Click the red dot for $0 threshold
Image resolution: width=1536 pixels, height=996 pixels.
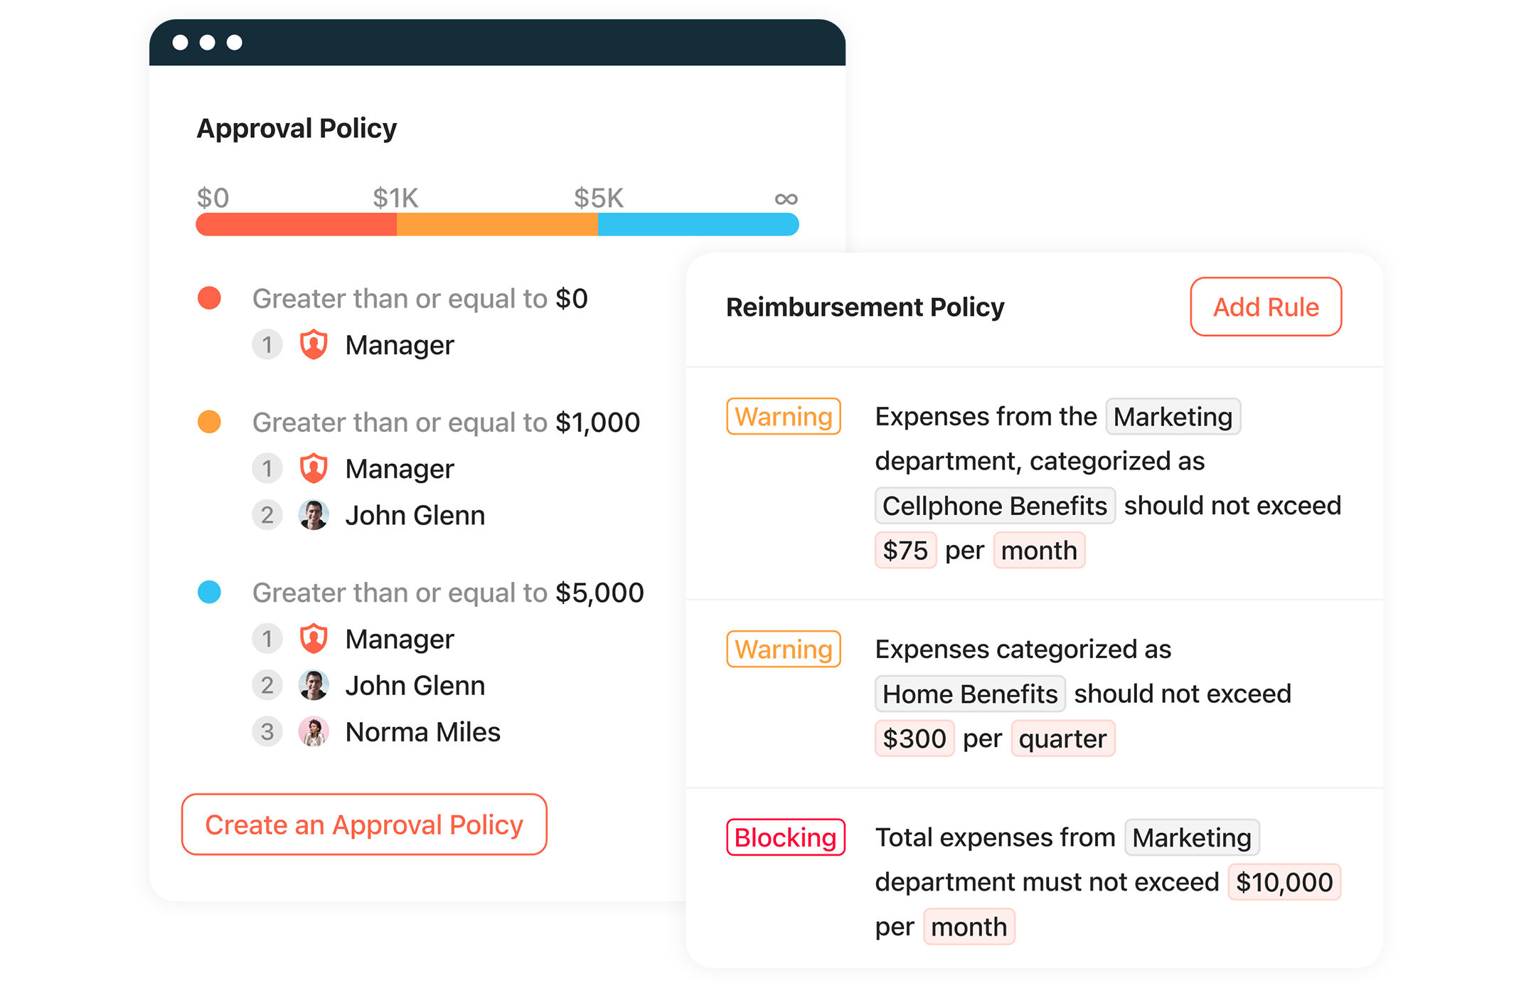point(209,298)
